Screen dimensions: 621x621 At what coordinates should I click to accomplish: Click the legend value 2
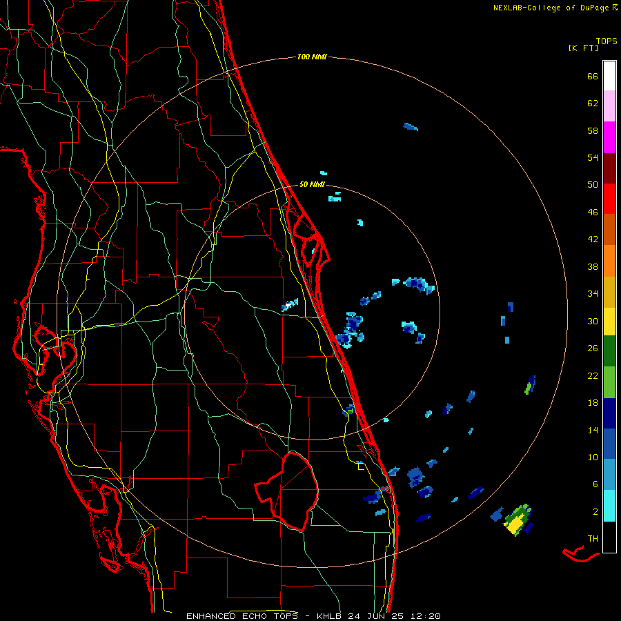tap(595, 512)
